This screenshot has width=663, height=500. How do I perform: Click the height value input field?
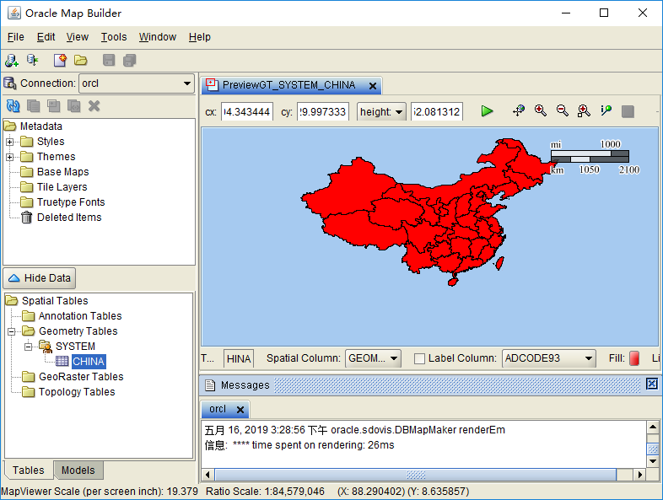pyautogui.click(x=437, y=112)
